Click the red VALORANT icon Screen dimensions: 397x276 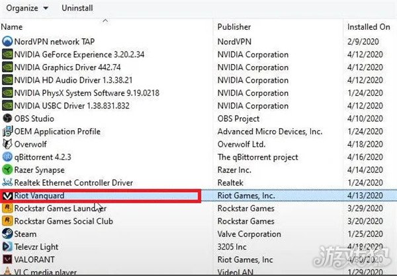(7, 259)
